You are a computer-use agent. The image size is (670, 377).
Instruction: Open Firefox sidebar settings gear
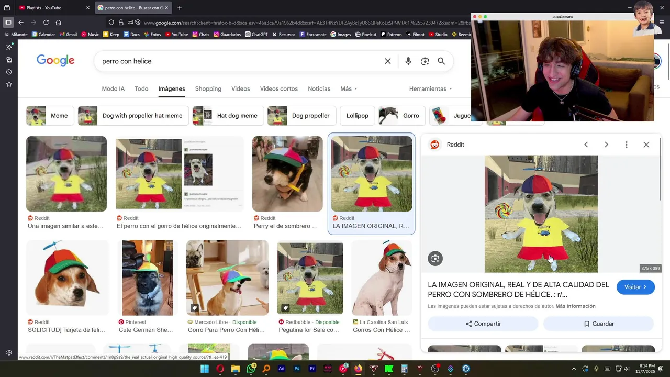[x=9, y=353]
